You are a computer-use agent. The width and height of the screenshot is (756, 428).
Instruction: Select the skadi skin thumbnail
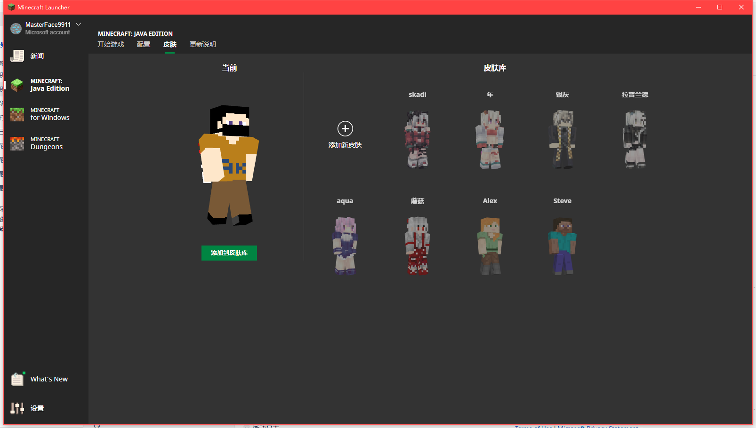pyautogui.click(x=418, y=139)
